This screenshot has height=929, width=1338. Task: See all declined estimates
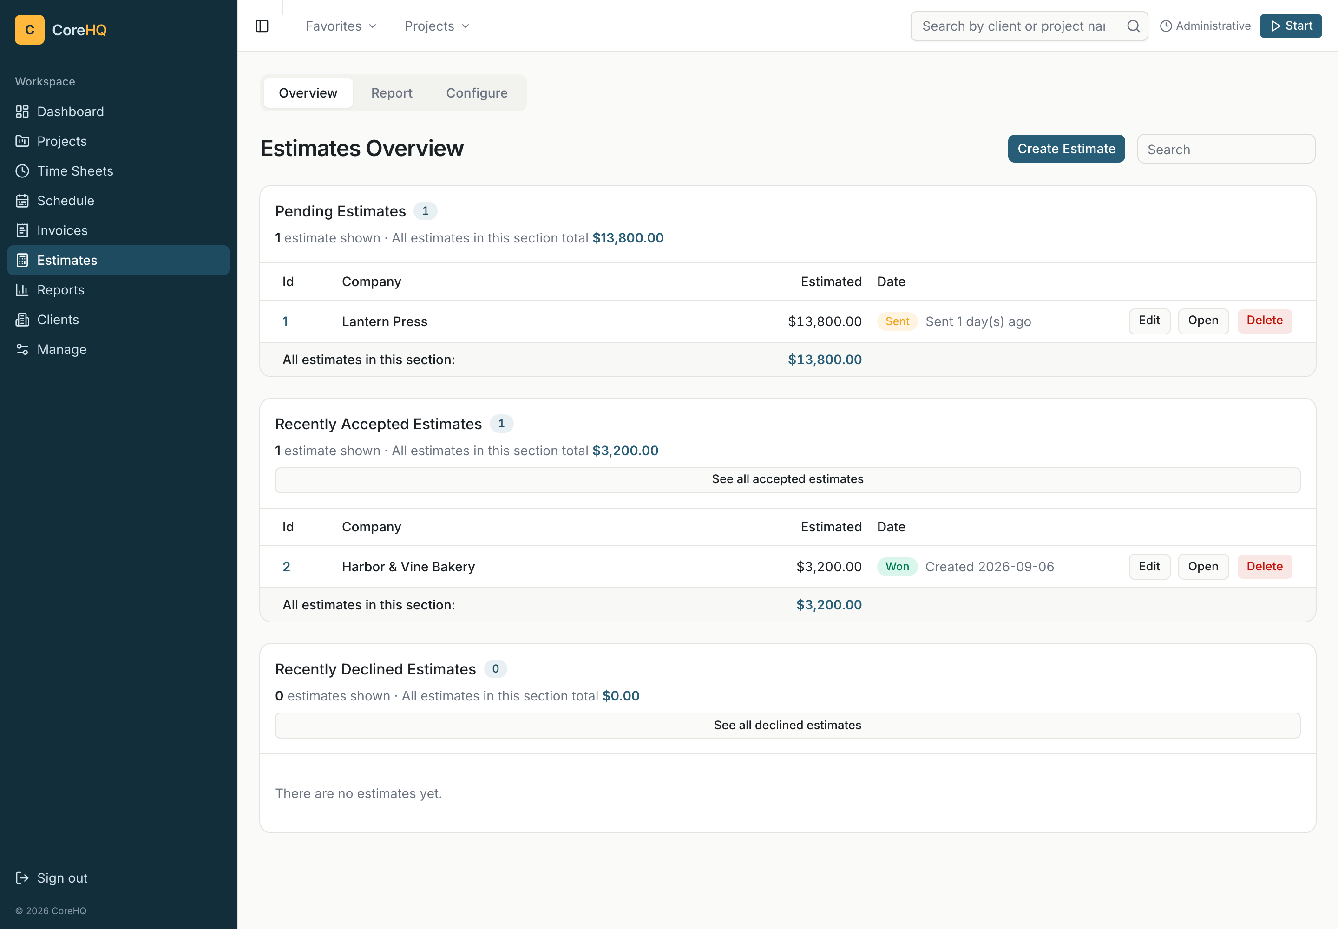(x=787, y=725)
